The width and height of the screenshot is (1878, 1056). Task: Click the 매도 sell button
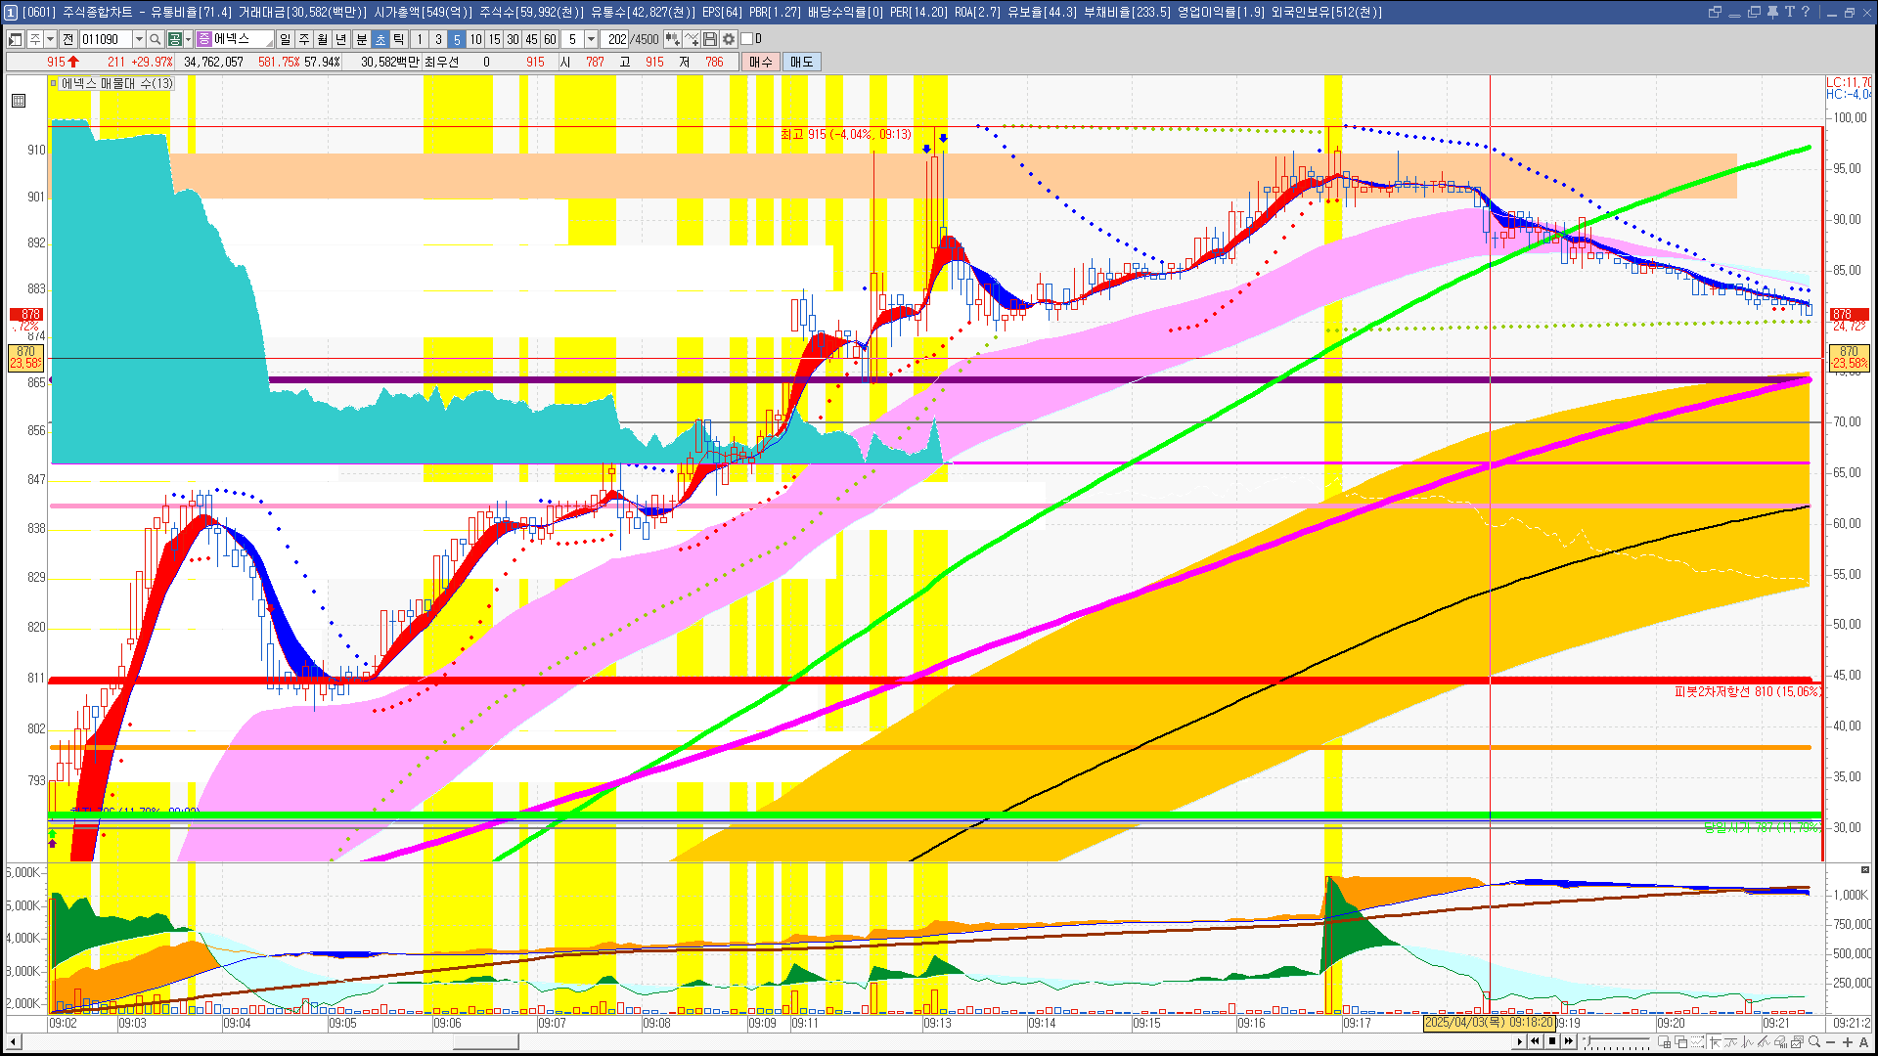click(802, 62)
